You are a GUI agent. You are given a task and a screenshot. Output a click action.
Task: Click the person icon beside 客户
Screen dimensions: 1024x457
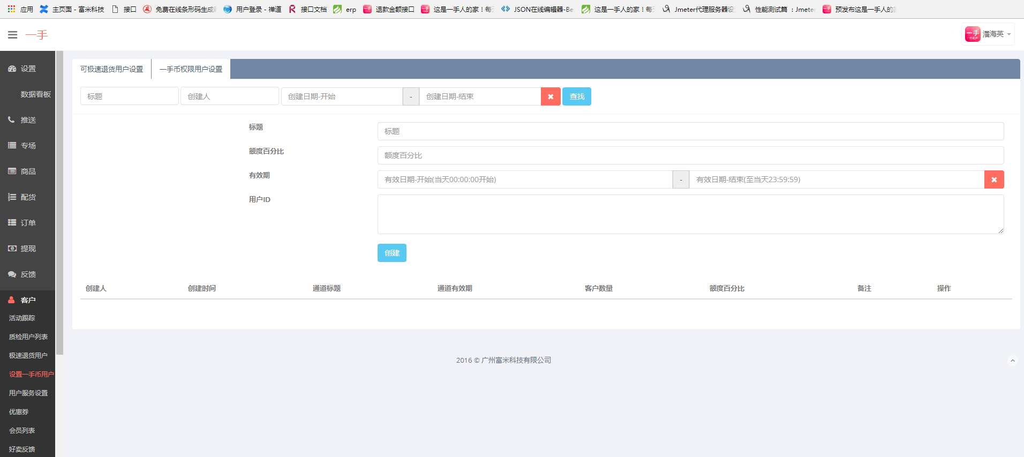coord(11,300)
